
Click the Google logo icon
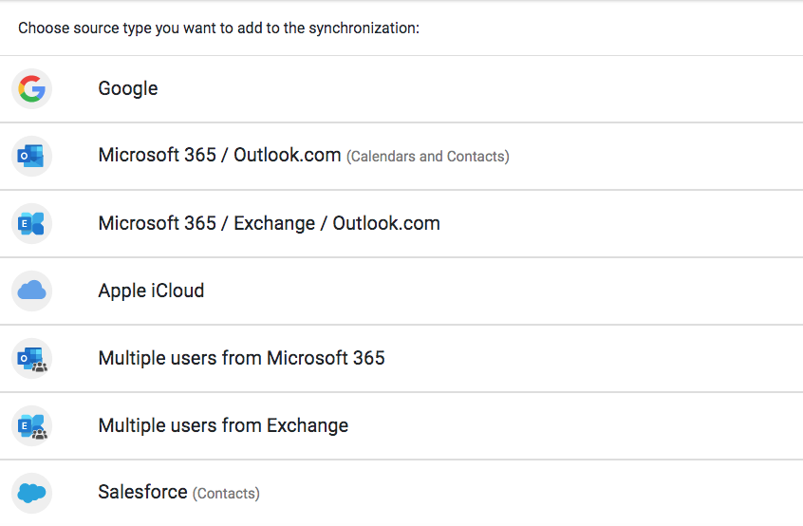click(31, 89)
